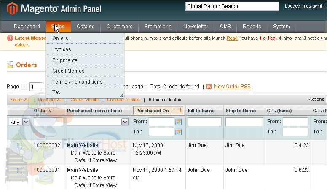Sort by Order # column header
Image resolution: width=327 pixels, height=190 pixels.
[x=43, y=111]
